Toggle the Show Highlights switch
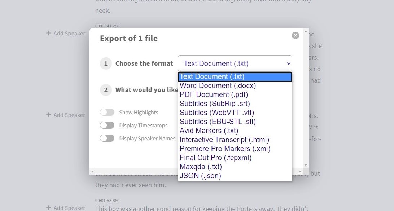The width and height of the screenshot is (394, 211). click(107, 112)
